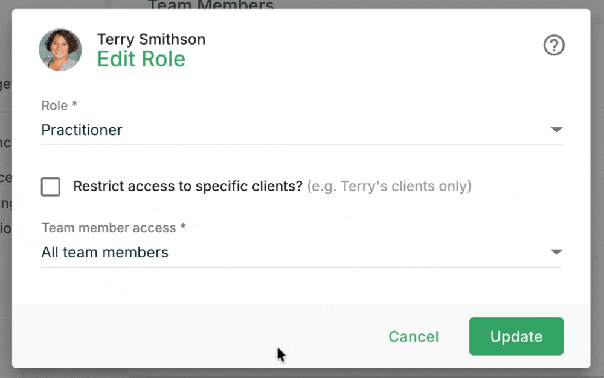The height and width of the screenshot is (378, 604).
Task: Click the underline beneath Practitioner field
Action: click(301, 145)
